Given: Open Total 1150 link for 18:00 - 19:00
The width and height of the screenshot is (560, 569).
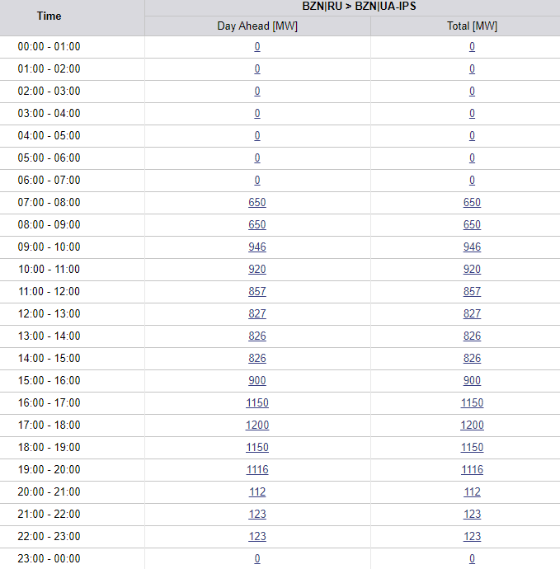Looking at the screenshot, I should point(472,447).
